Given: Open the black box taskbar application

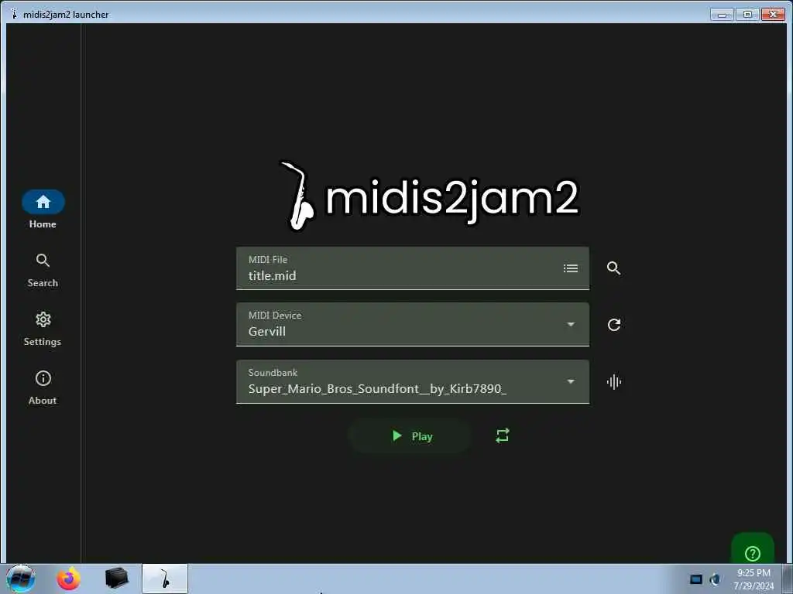Looking at the screenshot, I should point(117,579).
